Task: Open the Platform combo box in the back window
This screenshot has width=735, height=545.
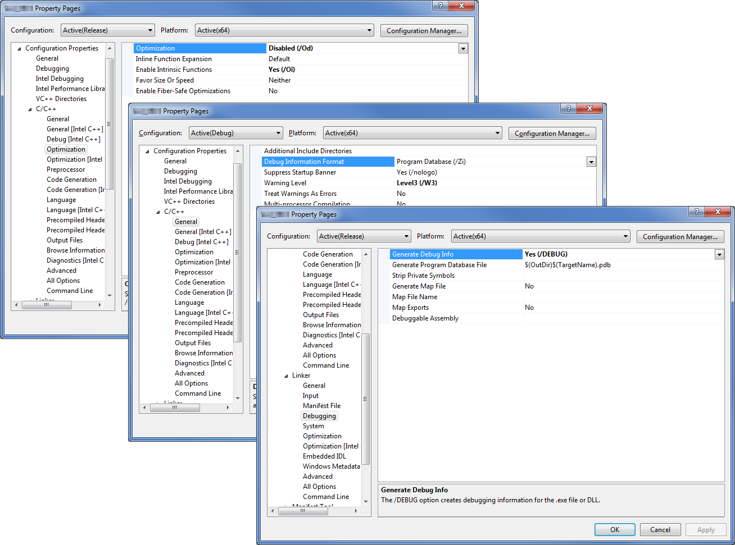Action: [x=284, y=30]
